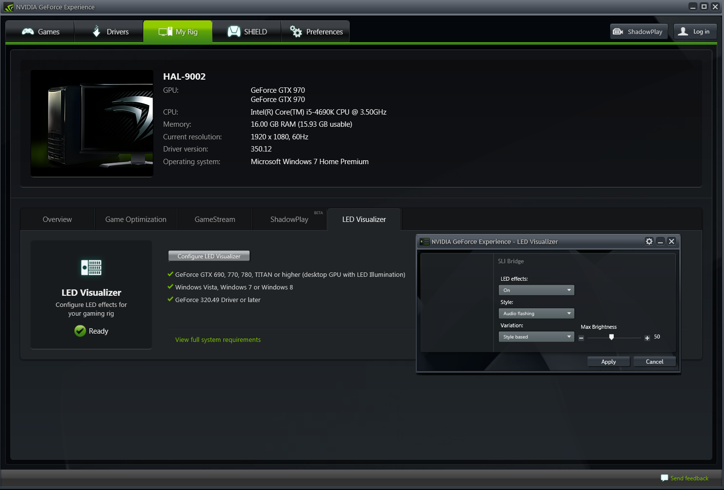Go to the SHIELD tab
Image resolution: width=724 pixels, height=490 pixels.
(247, 32)
